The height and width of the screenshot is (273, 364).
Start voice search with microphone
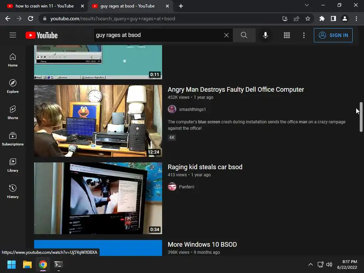(x=265, y=35)
